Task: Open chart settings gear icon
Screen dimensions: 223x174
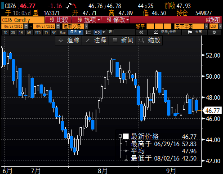Action: tap(214, 32)
